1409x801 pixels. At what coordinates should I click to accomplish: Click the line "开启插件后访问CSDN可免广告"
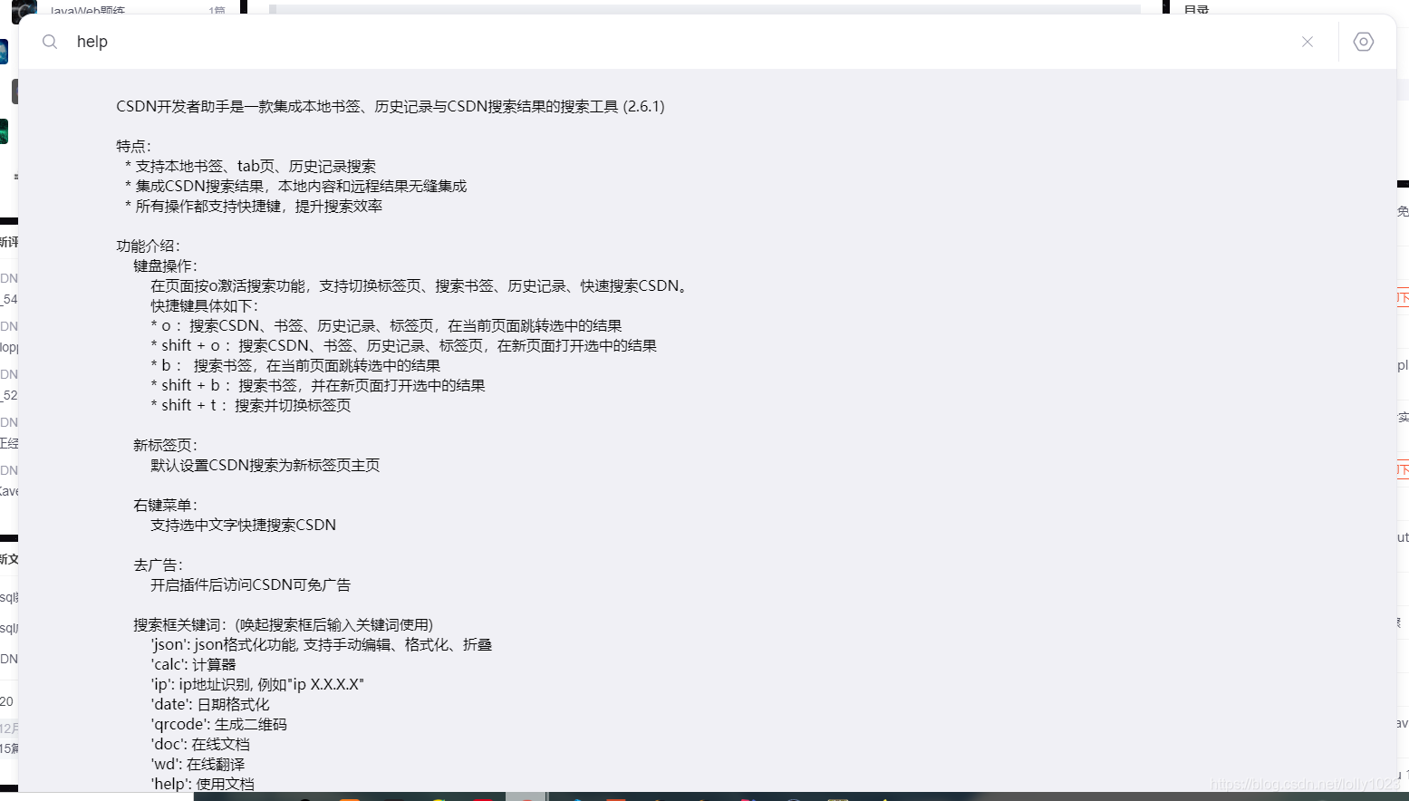[251, 585]
